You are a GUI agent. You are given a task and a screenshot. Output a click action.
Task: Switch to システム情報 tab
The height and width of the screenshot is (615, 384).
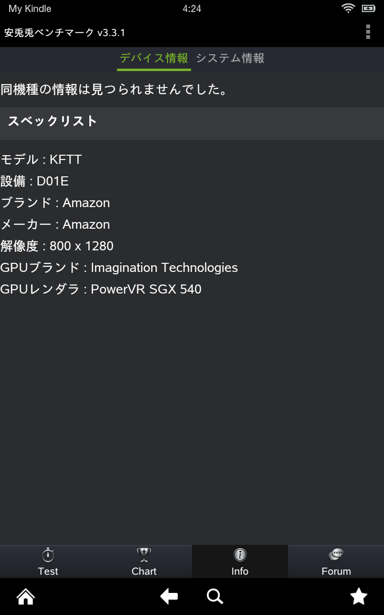click(230, 59)
